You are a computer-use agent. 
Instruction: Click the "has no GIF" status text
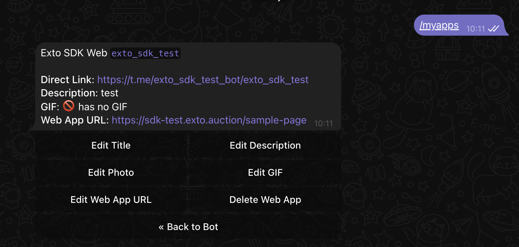[103, 107]
